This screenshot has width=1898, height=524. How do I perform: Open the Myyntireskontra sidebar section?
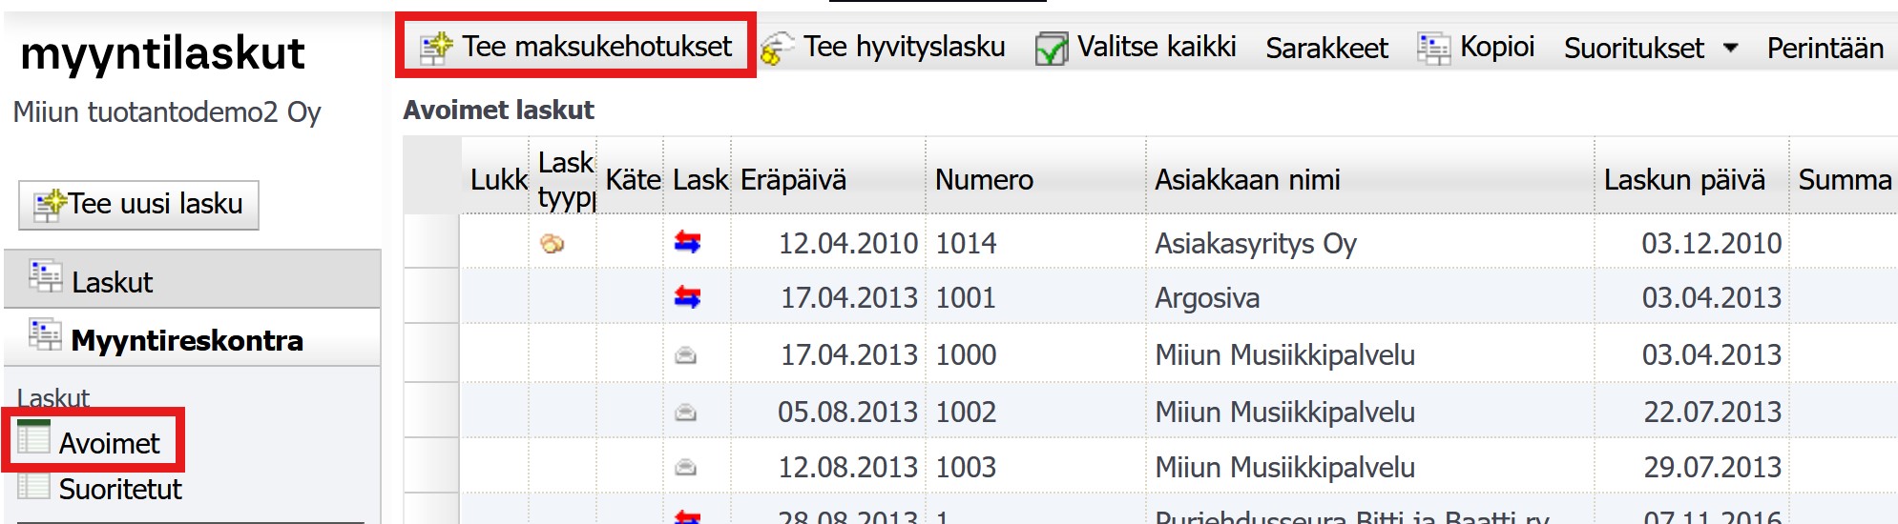tap(192, 338)
